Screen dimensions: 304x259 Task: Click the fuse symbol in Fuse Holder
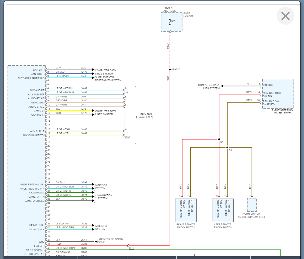[x=170, y=21]
